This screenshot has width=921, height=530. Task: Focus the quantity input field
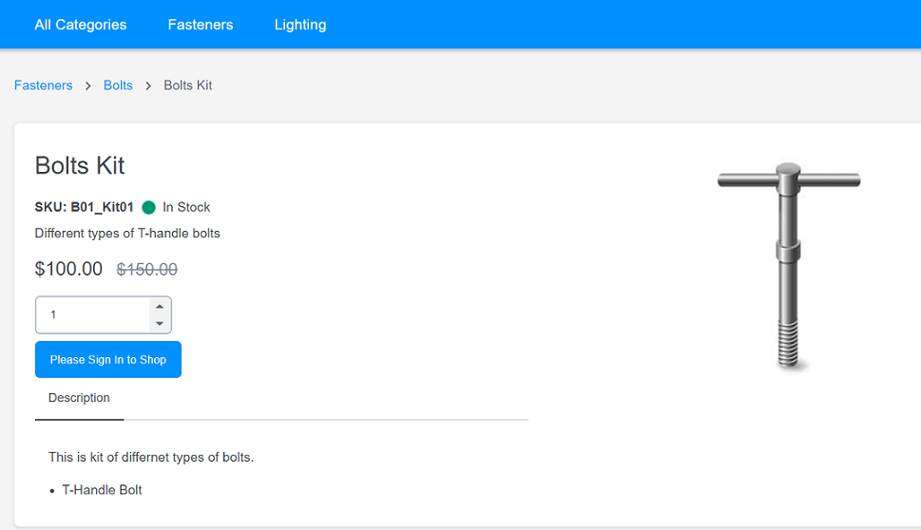90,315
